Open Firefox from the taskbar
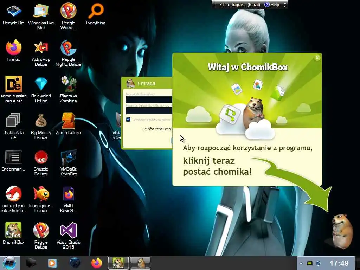 pyautogui.click(x=97, y=263)
